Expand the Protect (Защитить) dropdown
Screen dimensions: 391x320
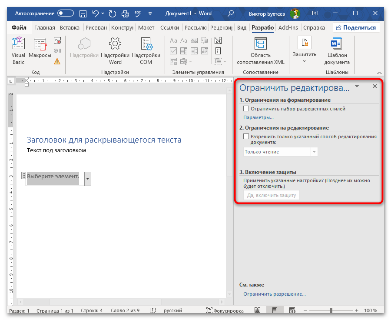click(x=304, y=61)
